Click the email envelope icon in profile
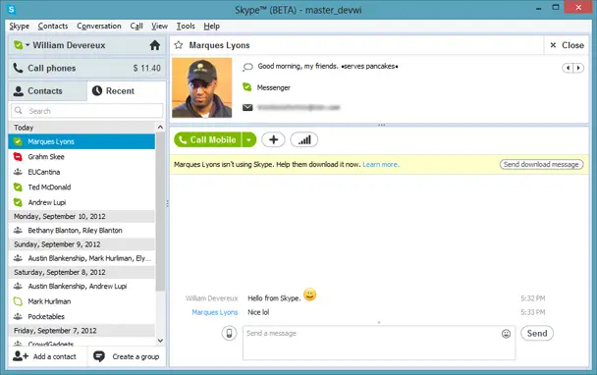Screen dimensions: 597x375 (x=247, y=107)
